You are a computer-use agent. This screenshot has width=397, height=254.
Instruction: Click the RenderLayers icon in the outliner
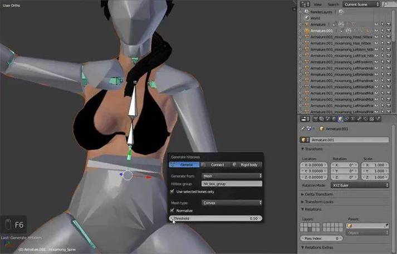point(306,12)
